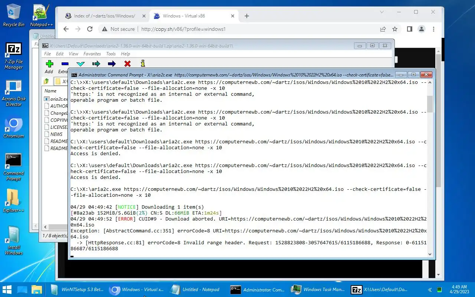The image size is (475, 297).
Task: Open browser three-dot menu
Action: click(433, 29)
